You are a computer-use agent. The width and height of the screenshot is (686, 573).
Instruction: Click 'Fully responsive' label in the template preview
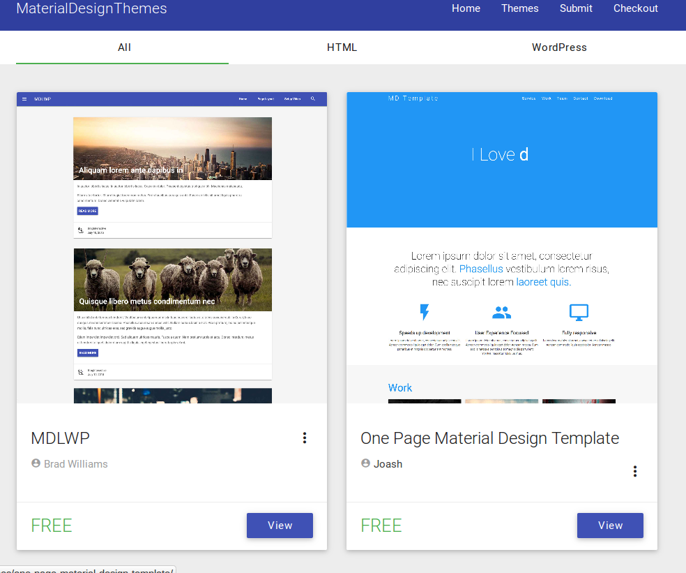(x=579, y=333)
